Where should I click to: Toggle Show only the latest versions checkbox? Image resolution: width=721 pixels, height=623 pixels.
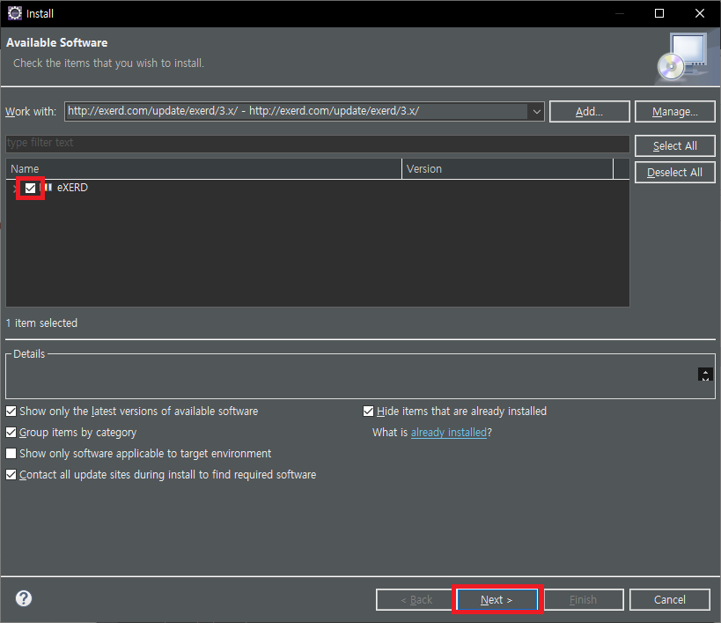tap(11, 411)
